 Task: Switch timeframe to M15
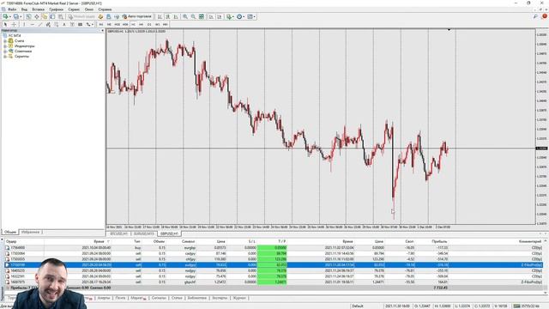tap(117, 25)
